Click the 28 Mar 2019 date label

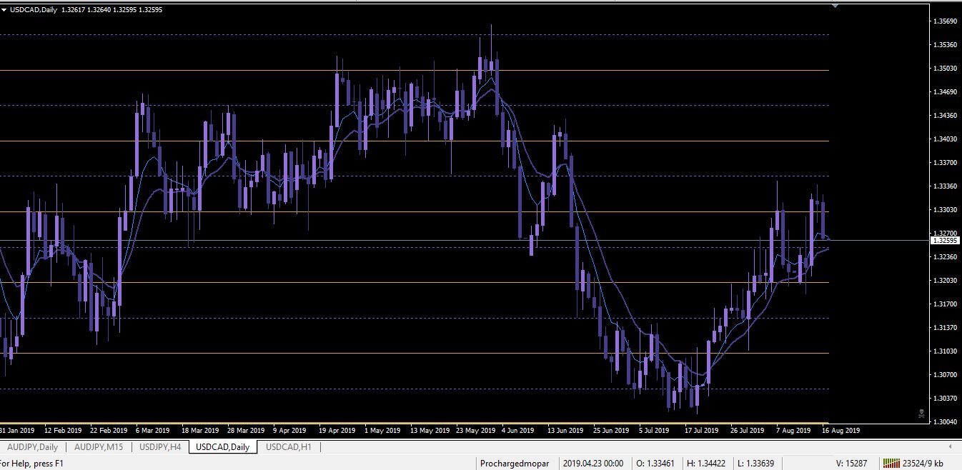246,431
